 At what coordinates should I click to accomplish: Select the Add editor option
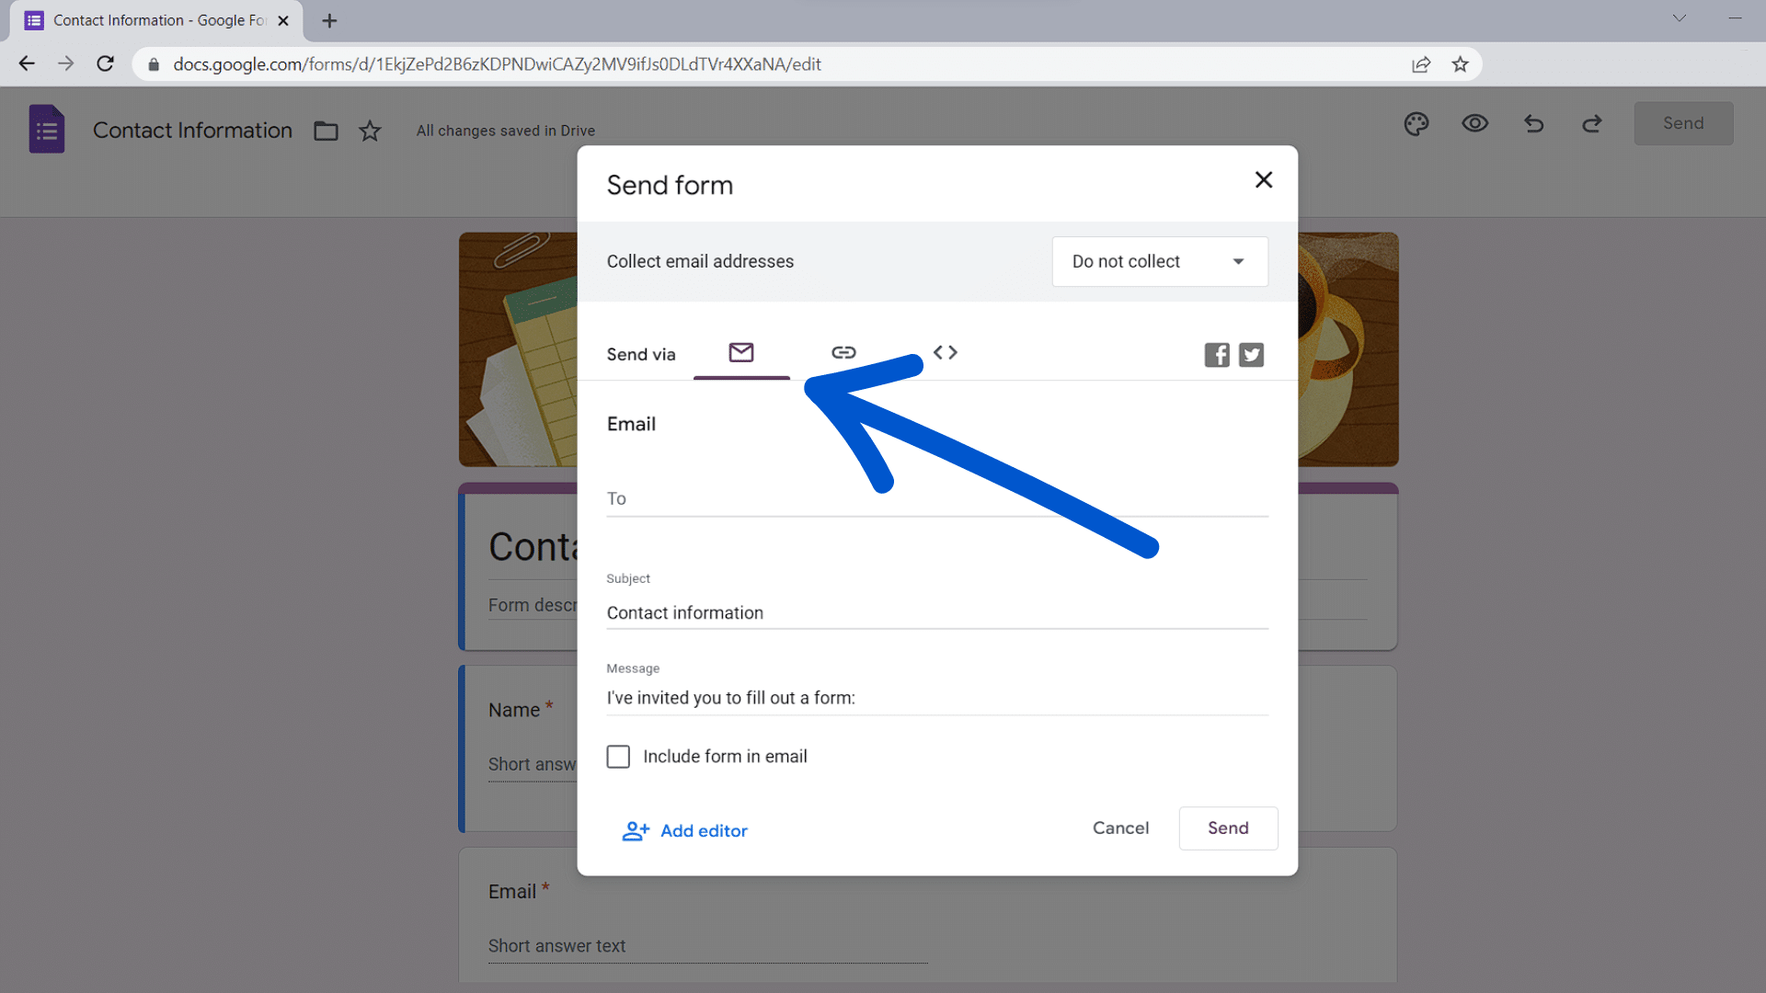(x=684, y=829)
